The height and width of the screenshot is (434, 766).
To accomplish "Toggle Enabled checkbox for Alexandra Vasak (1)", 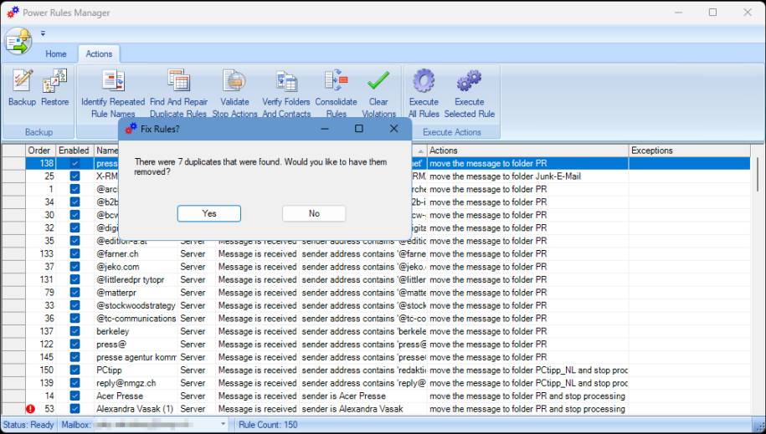I will click(x=75, y=409).
